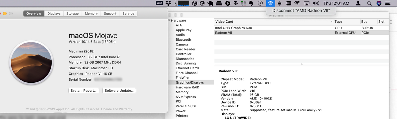Open the Wi-Fi status menu
This screenshot has width=397, height=119.
[x=297, y=3]
